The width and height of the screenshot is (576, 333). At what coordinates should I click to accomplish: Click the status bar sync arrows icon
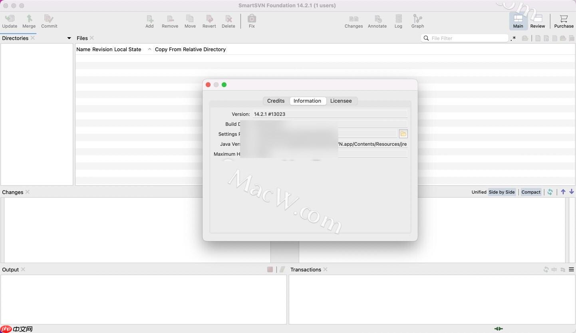(499, 329)
